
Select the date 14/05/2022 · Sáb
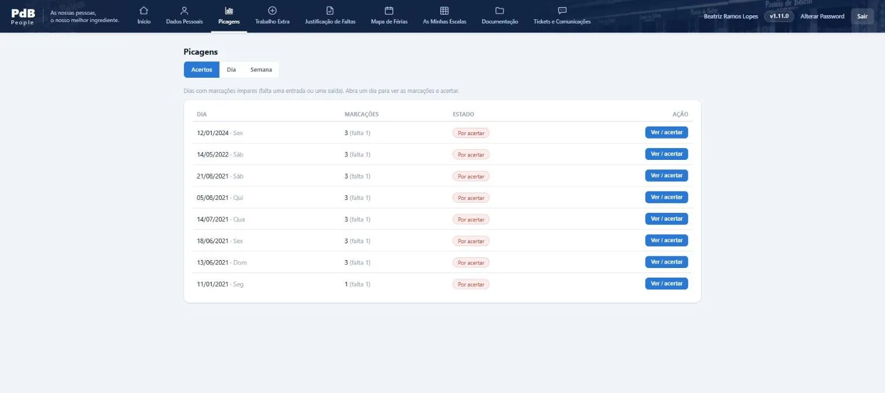click(220, 155)
